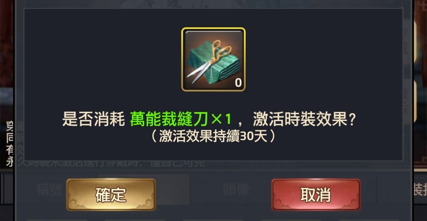Screen dimensions: 427x221
Task: Dismiss the dialog with red 取消 button
Action: (316, 195)
